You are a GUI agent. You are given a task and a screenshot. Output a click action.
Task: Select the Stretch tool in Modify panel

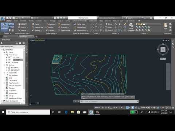point(109,31)
